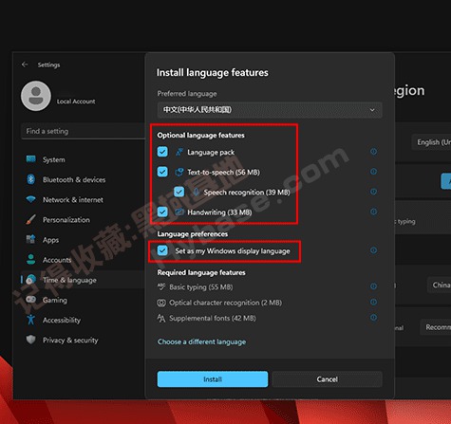Click the Install button

coord(213,379)
